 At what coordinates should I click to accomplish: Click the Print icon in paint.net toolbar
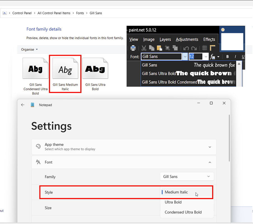tap(133, 48)
